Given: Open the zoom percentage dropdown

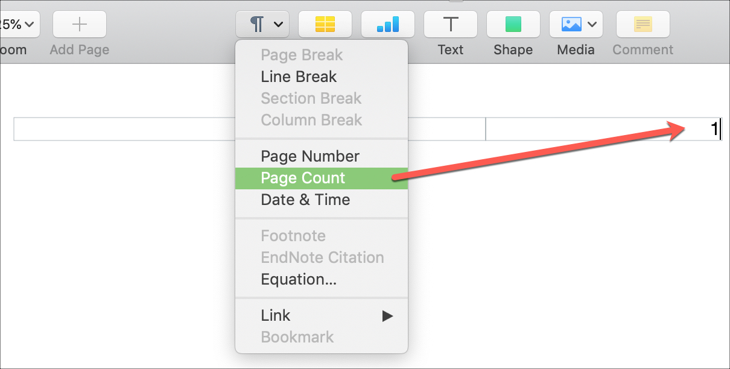Looking at the screenshot, I should click(x=19, y=24).
